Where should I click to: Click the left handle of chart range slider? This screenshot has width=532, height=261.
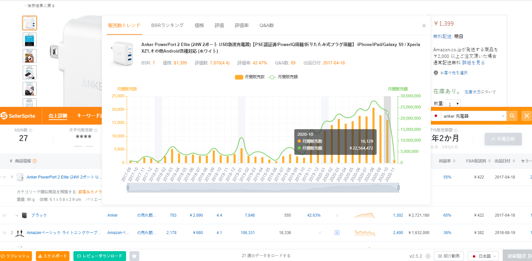[128, 188]
